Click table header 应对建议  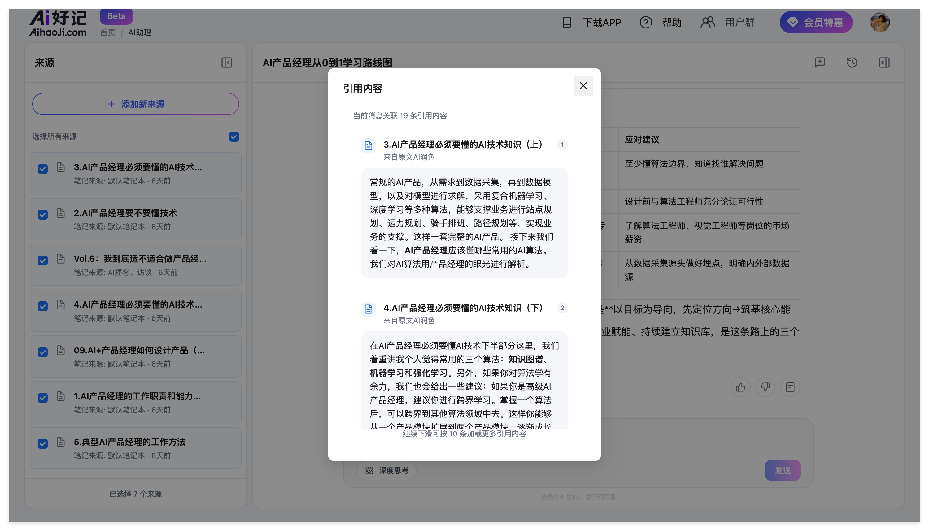[642, 140]
